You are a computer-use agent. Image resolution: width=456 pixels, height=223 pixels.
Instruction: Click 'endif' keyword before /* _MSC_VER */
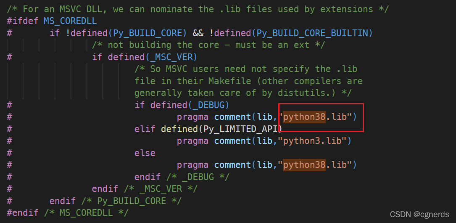(105, 188)
